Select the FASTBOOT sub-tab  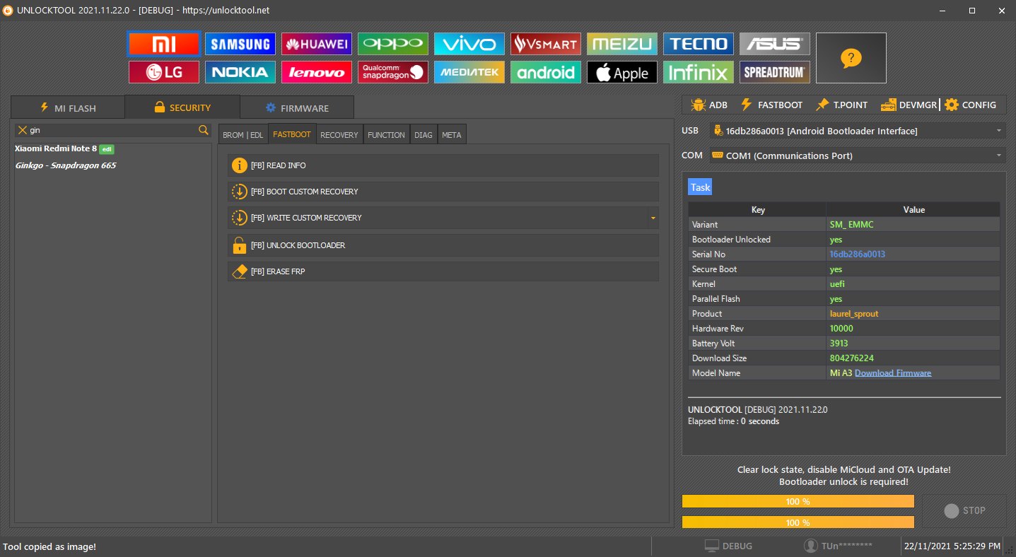(x=292, y=134)
